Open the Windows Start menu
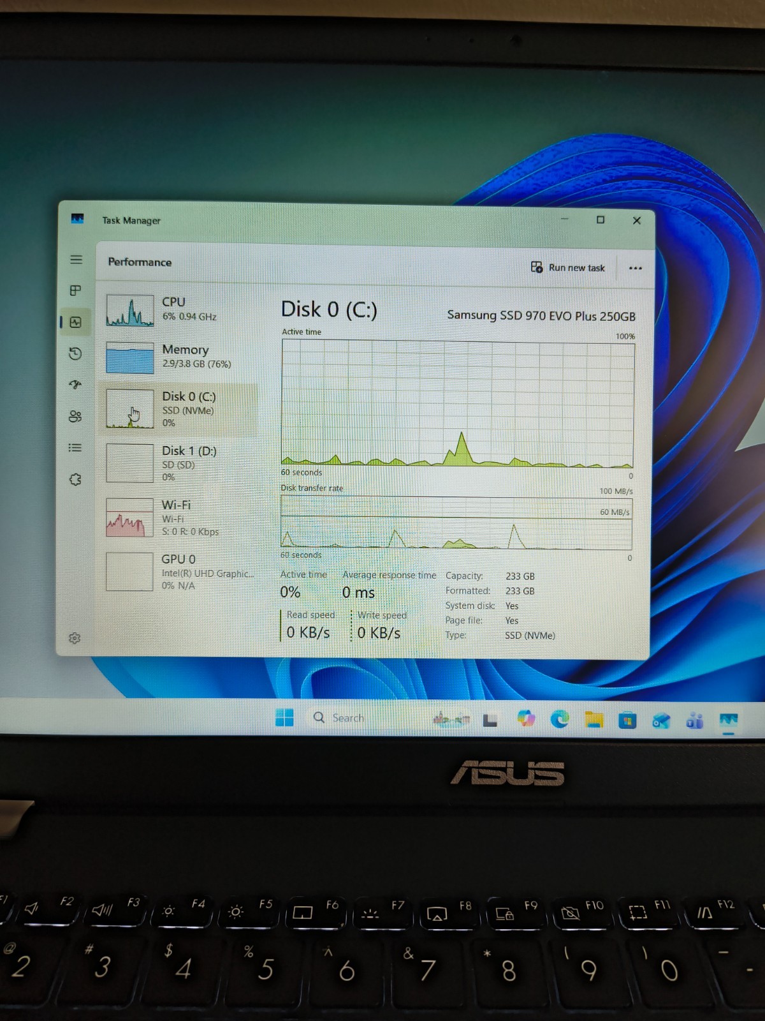Screen dimensions: 765x1021 284,717
